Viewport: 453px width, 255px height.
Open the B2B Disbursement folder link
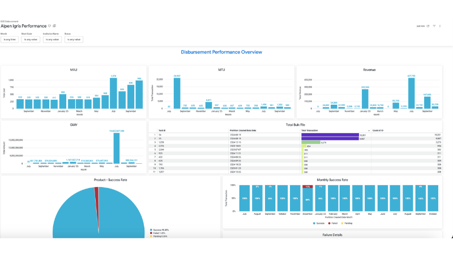tap(9, 22)
